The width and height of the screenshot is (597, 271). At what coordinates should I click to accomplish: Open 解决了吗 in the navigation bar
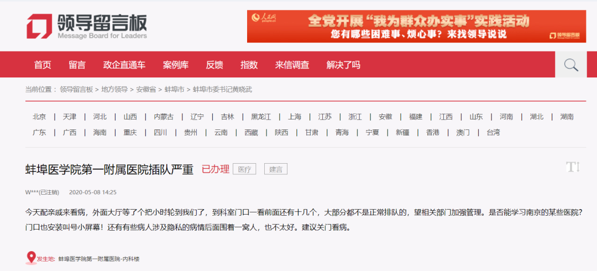(343, 65)
